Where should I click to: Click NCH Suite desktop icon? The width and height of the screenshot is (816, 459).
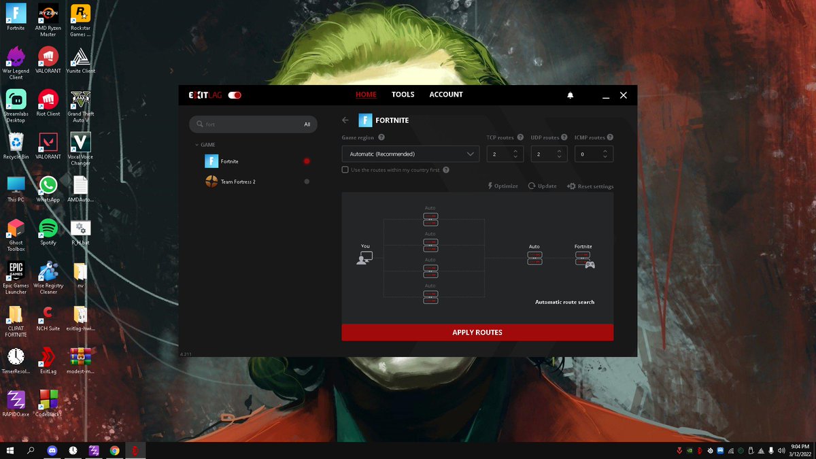[48, 317]
